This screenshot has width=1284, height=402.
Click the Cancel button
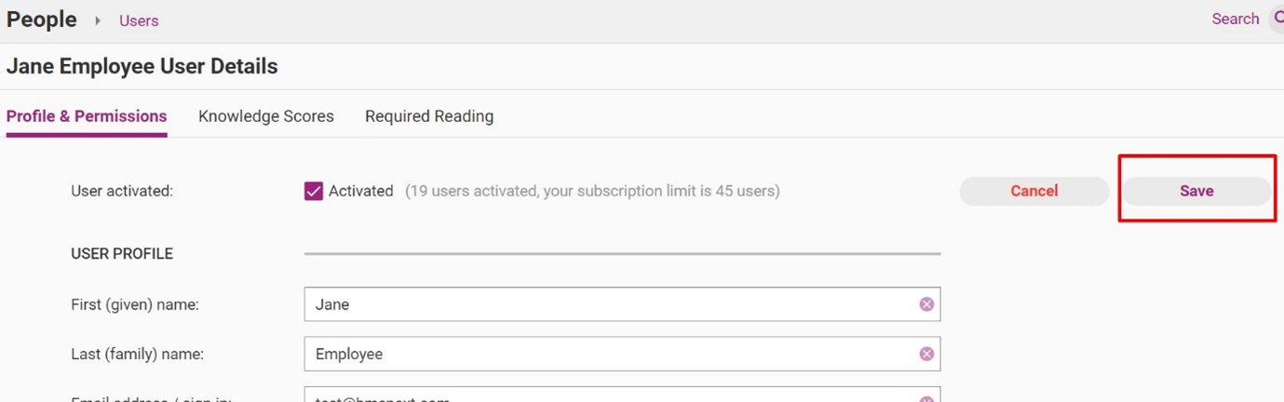pyautogui.click(x=1034, y=191)
